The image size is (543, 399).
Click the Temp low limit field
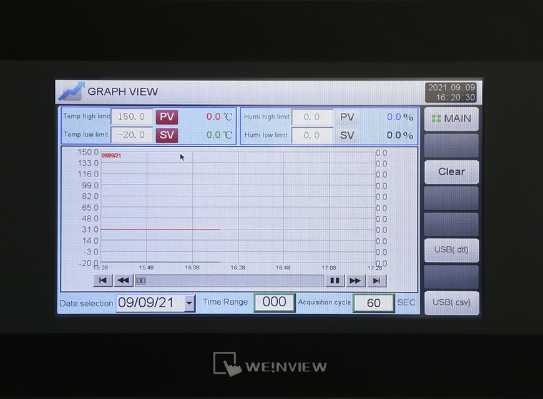click(132, 135)
